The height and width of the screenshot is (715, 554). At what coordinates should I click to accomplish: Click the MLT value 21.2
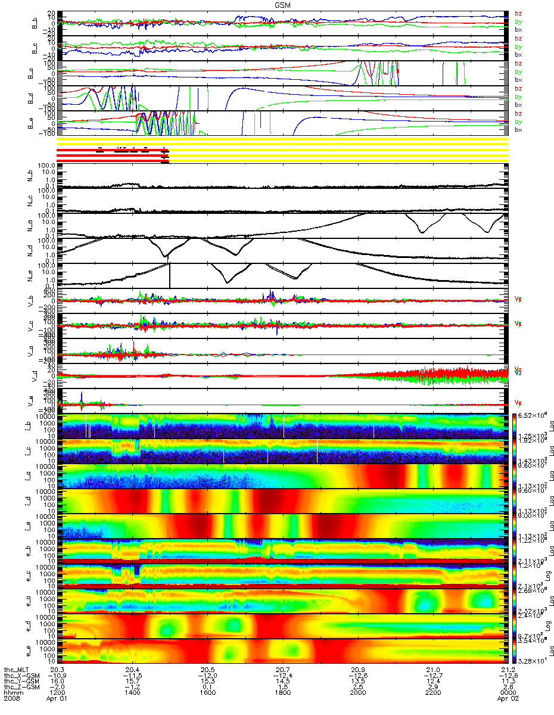(509, 669)
